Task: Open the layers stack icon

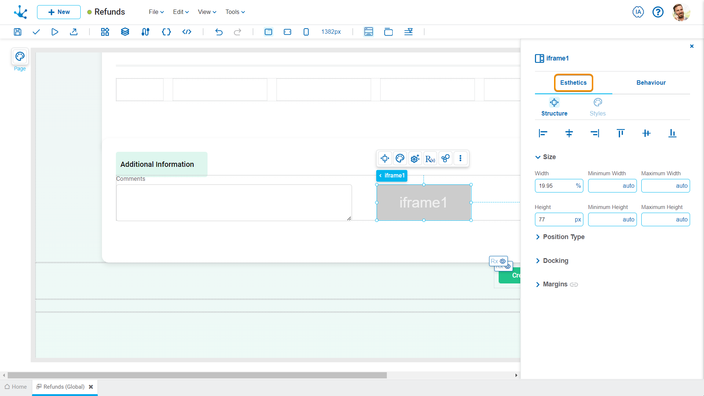Action: [125, 32]
